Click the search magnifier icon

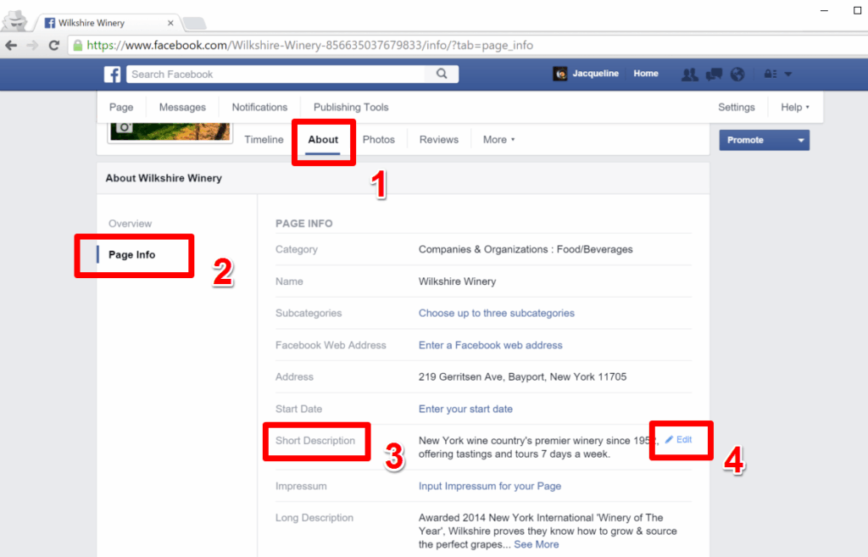[x=441, y=74]
